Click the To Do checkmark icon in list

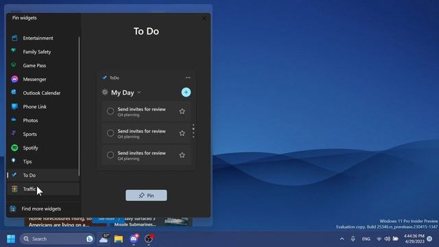pos(14,175)
